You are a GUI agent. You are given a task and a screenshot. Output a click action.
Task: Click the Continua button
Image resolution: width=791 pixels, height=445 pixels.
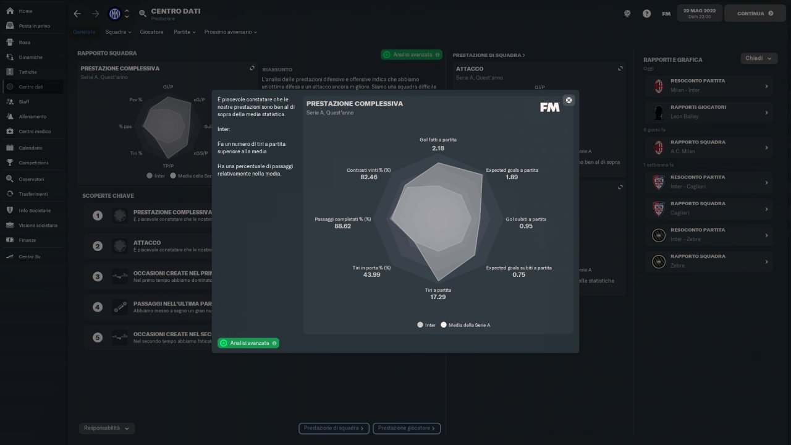755,14
